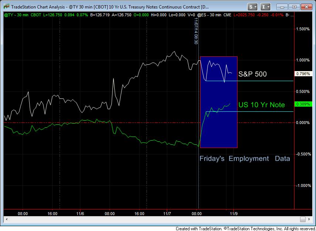
Task: Maximize the Chart Analysis window
Action: click(x=294, y=7)
